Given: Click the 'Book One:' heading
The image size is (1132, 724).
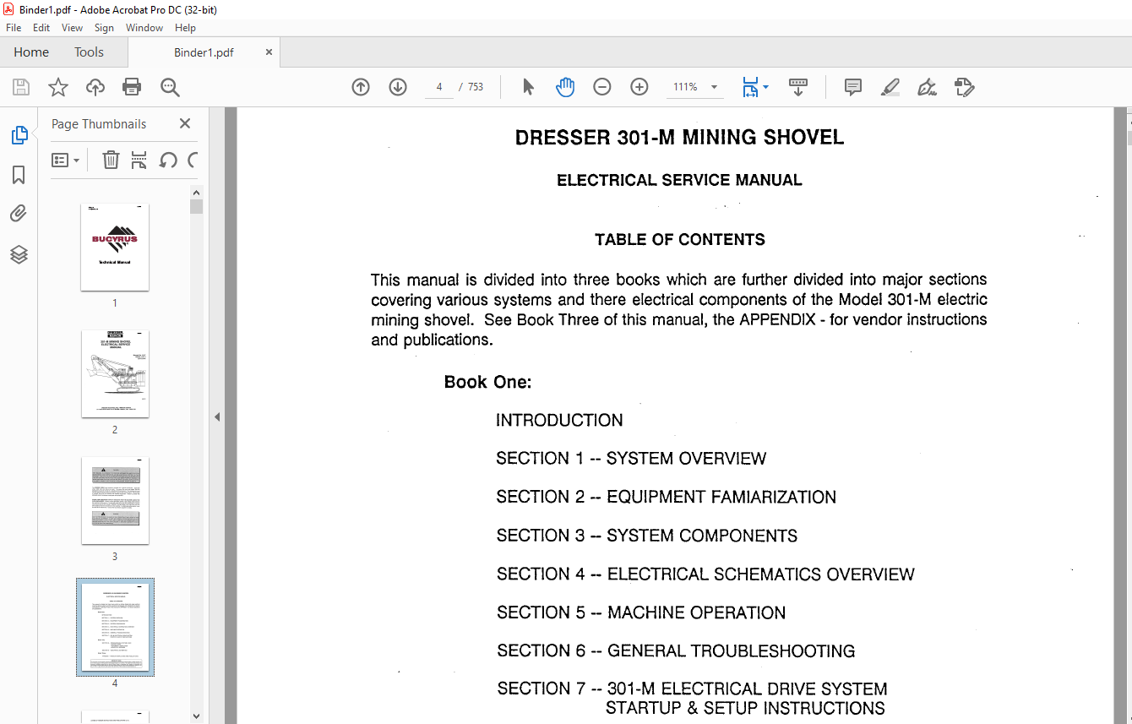Looking at the screenshot, I should [x=488, y=382].
